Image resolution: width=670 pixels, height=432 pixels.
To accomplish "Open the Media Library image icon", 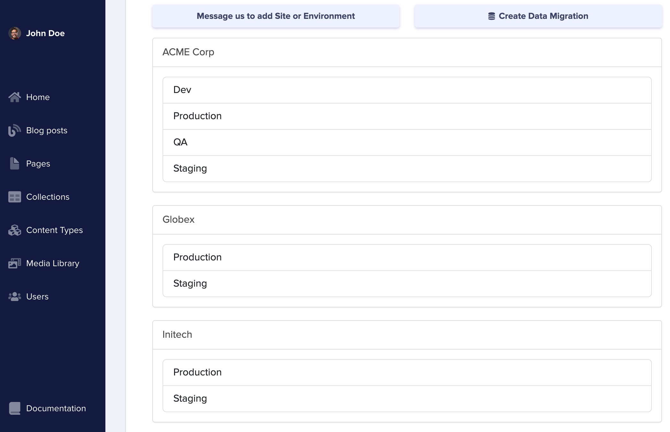I will click(15, 263).
